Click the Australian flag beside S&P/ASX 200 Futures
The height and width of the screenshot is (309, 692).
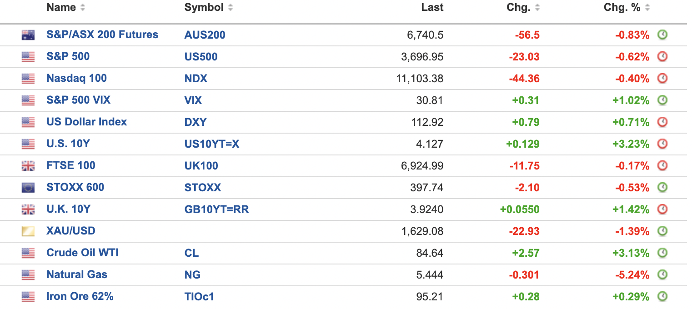28,35
